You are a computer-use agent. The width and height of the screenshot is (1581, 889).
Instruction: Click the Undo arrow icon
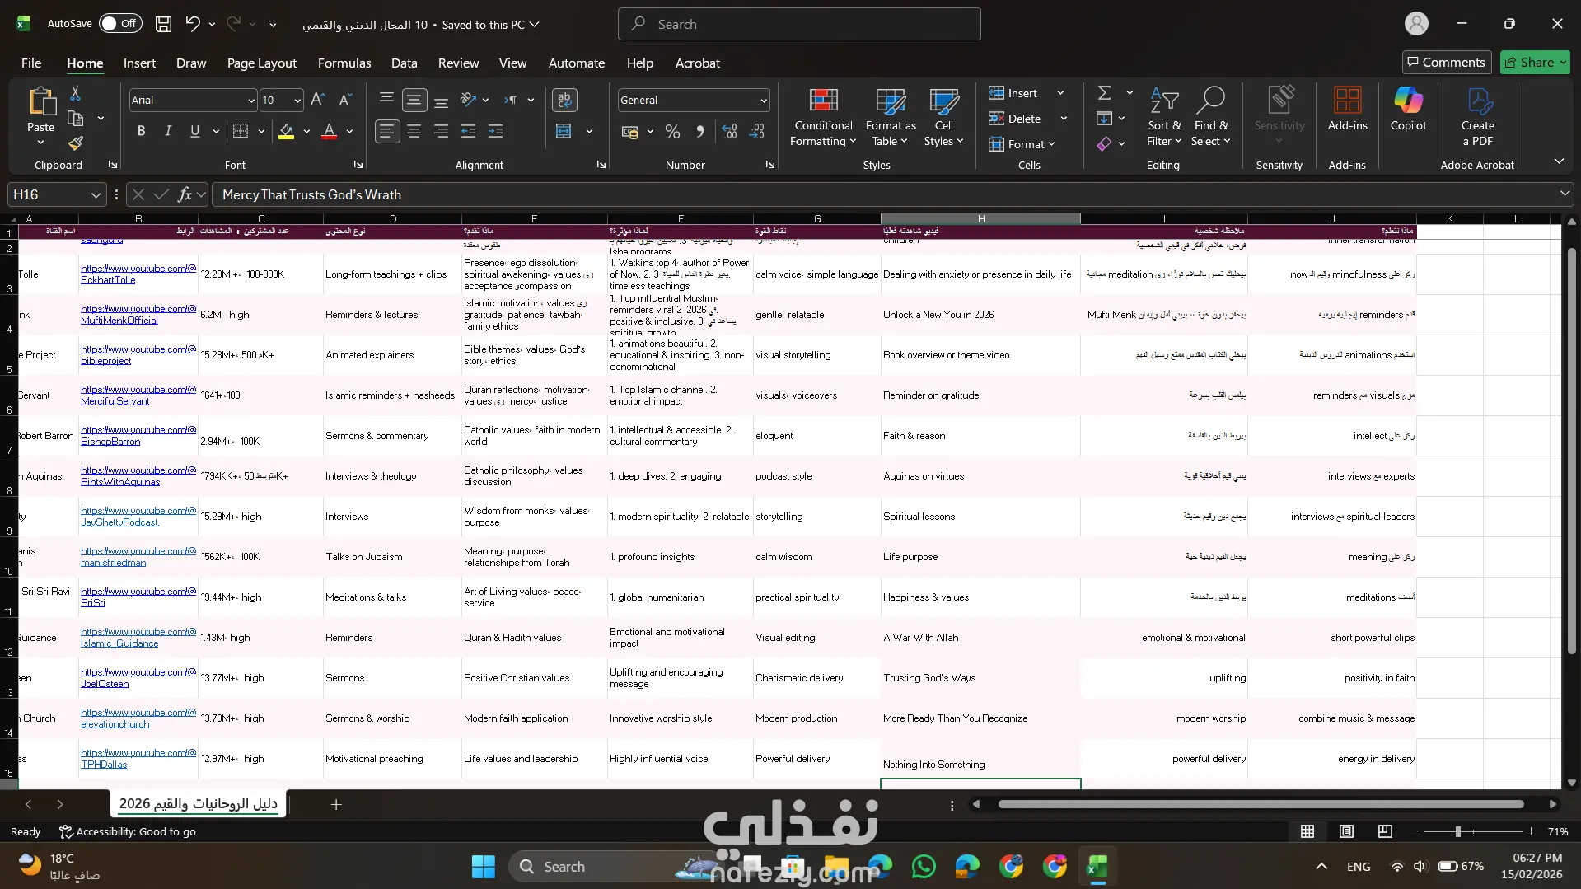point(192,24)
